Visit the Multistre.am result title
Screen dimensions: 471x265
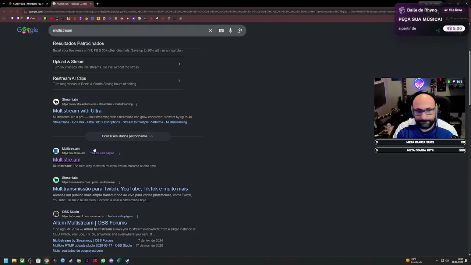66,160
